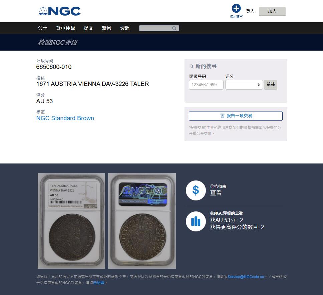Click the NGC scales logo
Screen dimensions: 323x295
[x=59, y=11]
